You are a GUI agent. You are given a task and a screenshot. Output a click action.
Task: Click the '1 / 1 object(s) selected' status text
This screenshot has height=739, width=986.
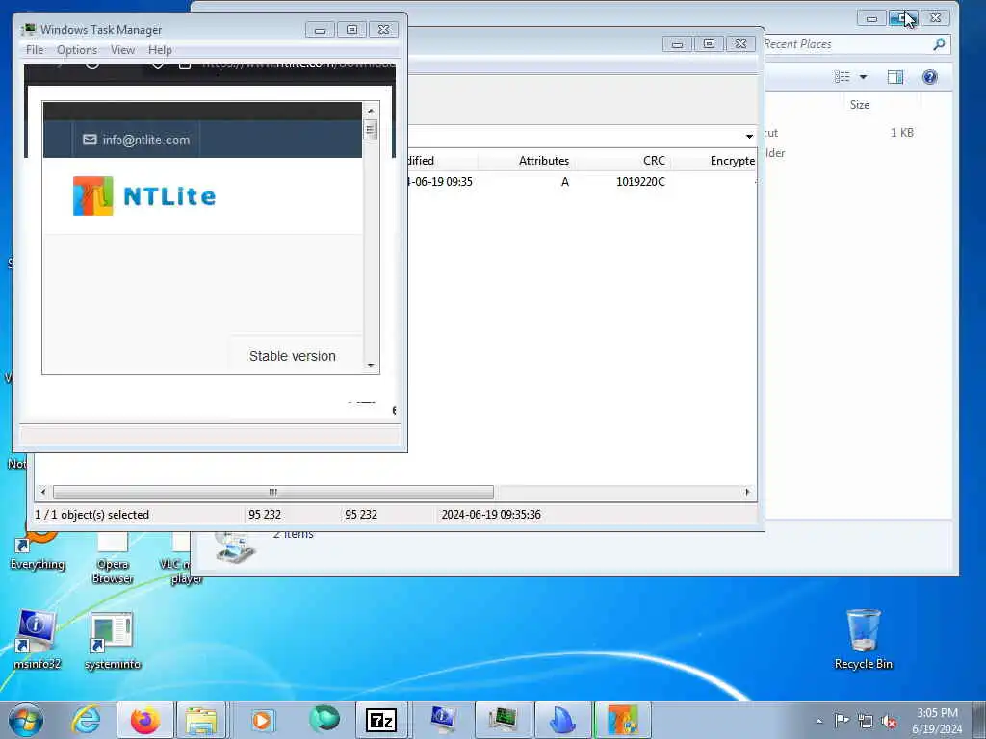coord(91,514)
